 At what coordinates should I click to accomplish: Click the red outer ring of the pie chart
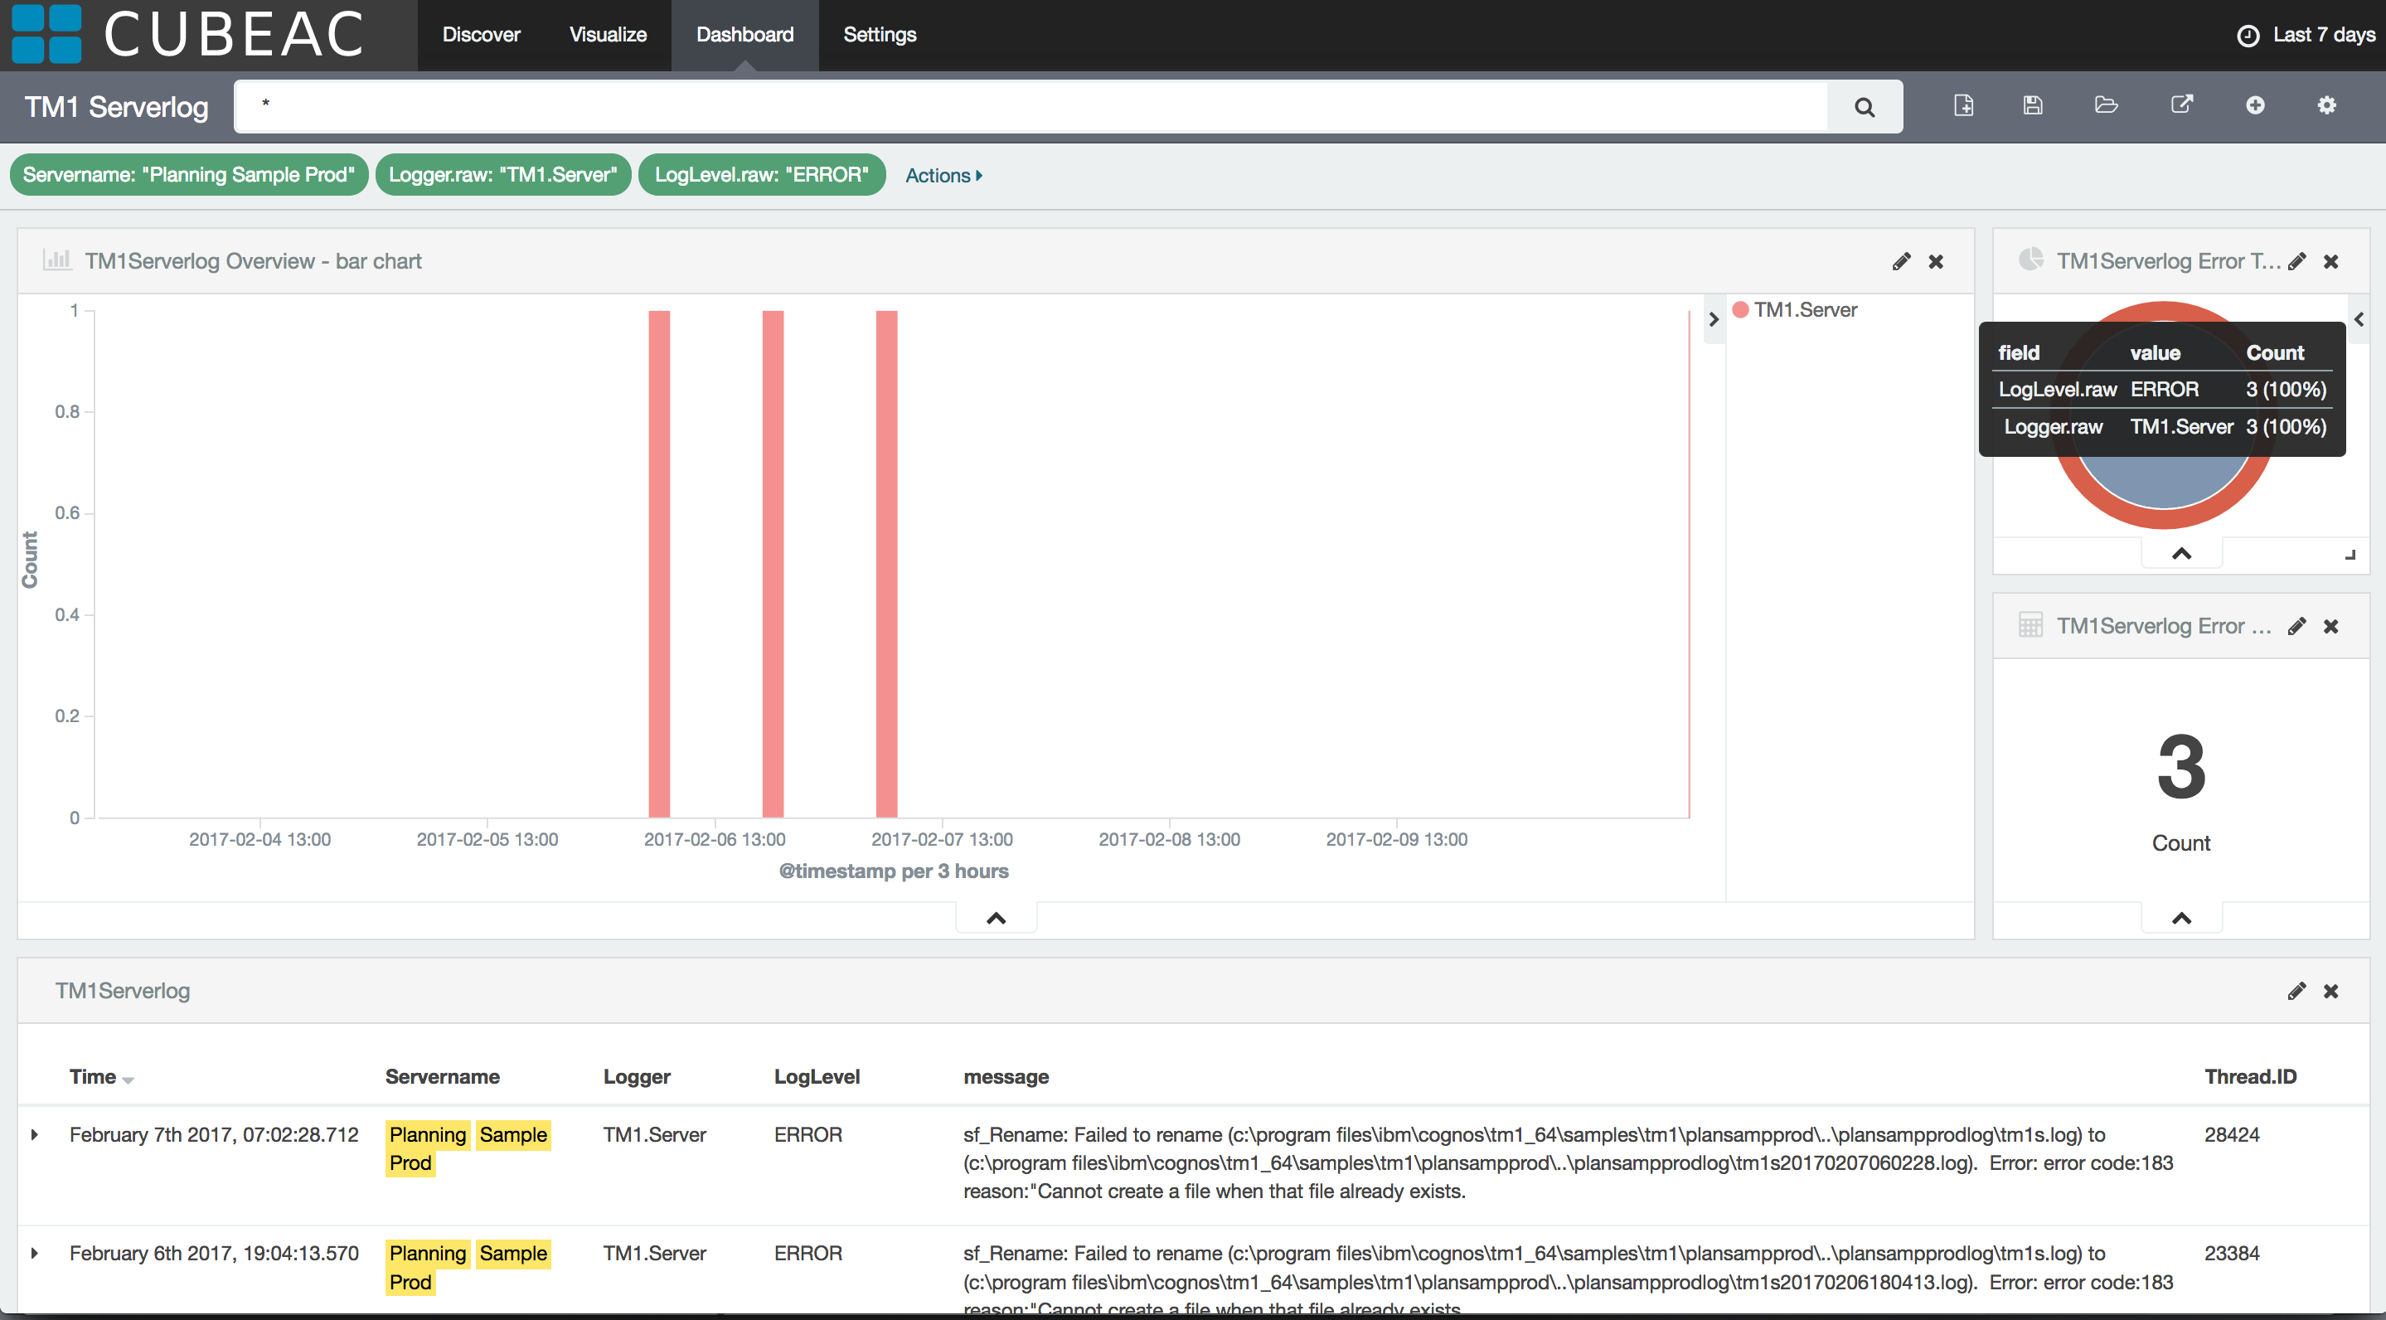pos(2164,520)
